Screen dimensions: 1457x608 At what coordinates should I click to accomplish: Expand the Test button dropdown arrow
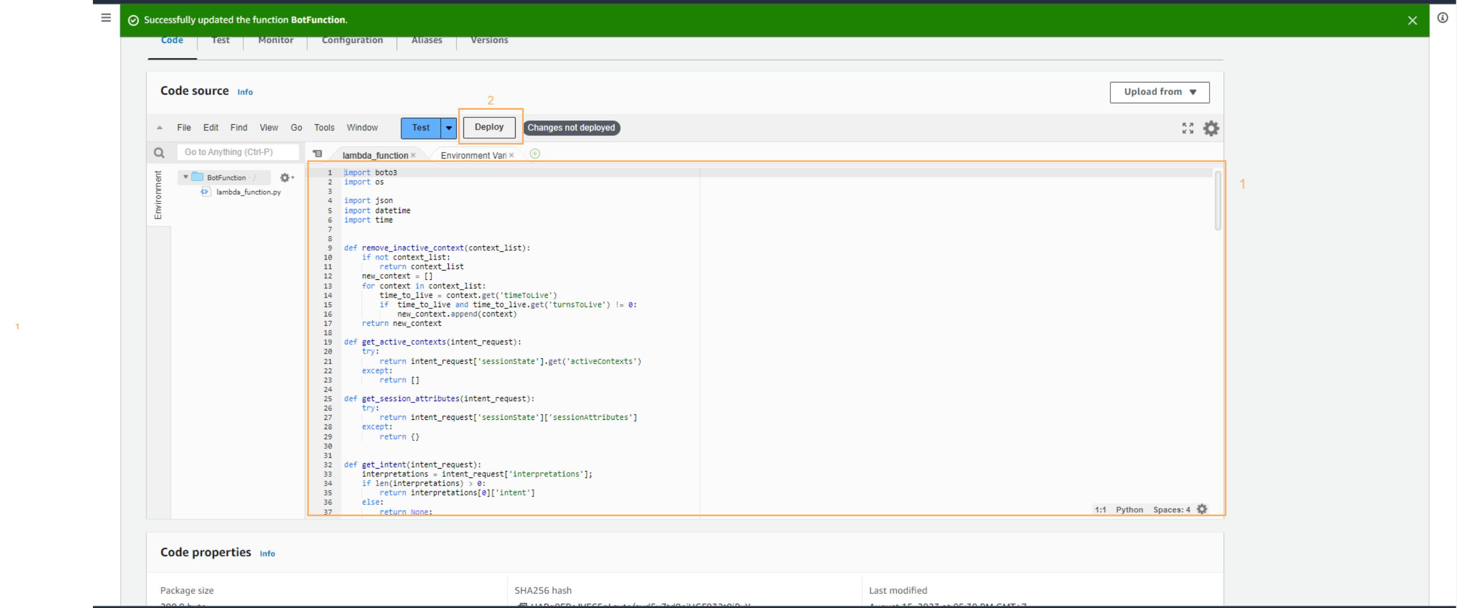pyautogui.click(x=448, y=128)
